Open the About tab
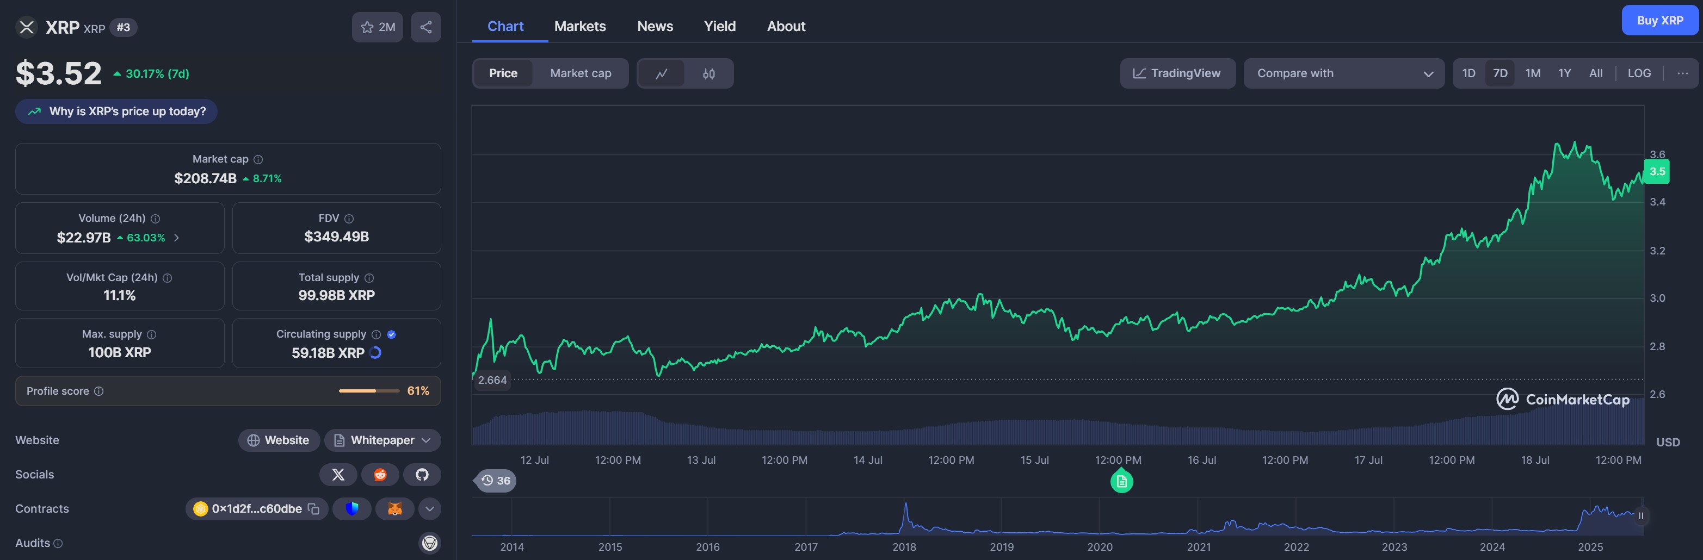This screenshot has height=560, width=1703. pyautogui.click(x=786, y=27)
